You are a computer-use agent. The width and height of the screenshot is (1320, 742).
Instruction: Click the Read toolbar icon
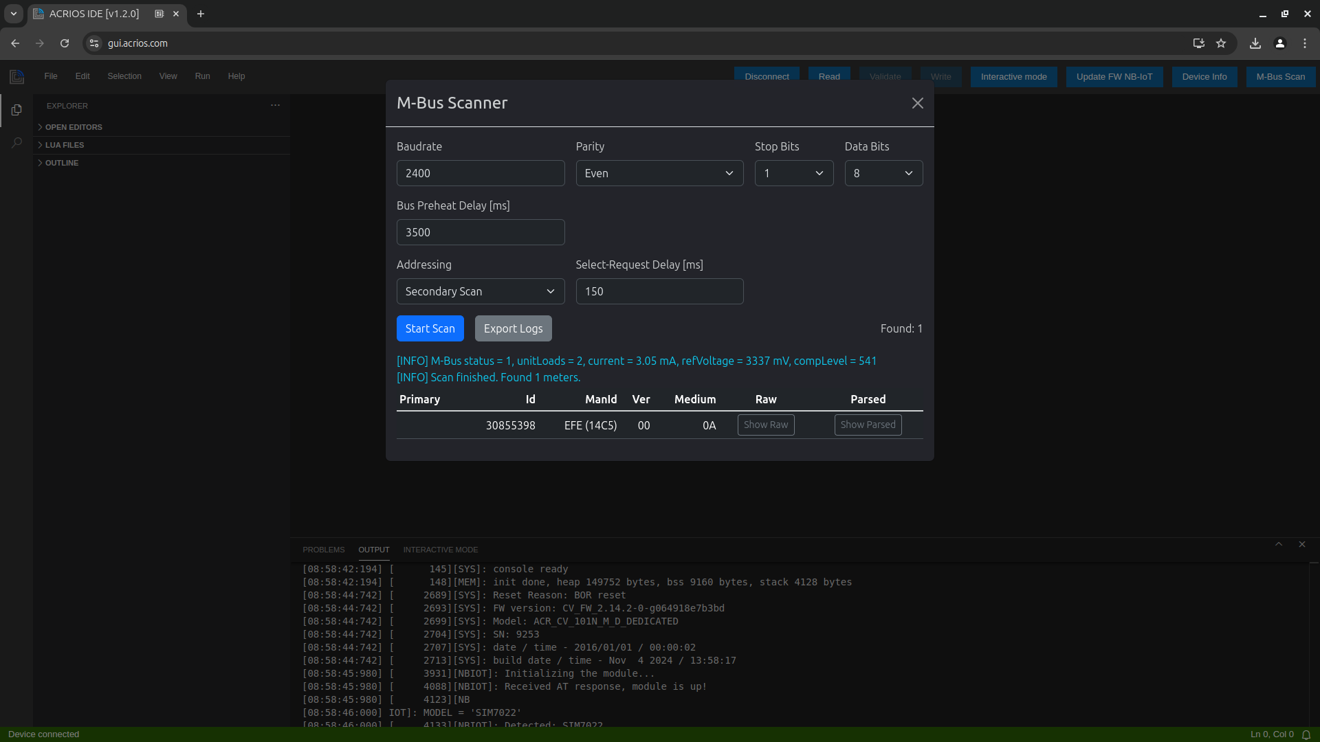coord(830,76)
